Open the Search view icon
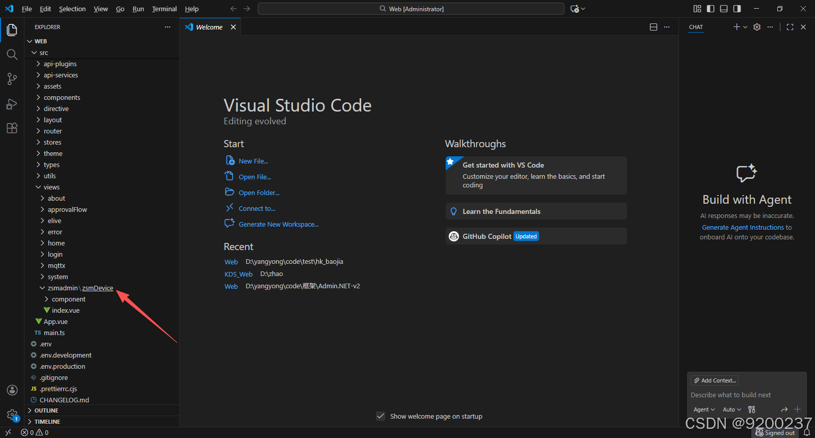The image size is (815, 438). [12, 54]
